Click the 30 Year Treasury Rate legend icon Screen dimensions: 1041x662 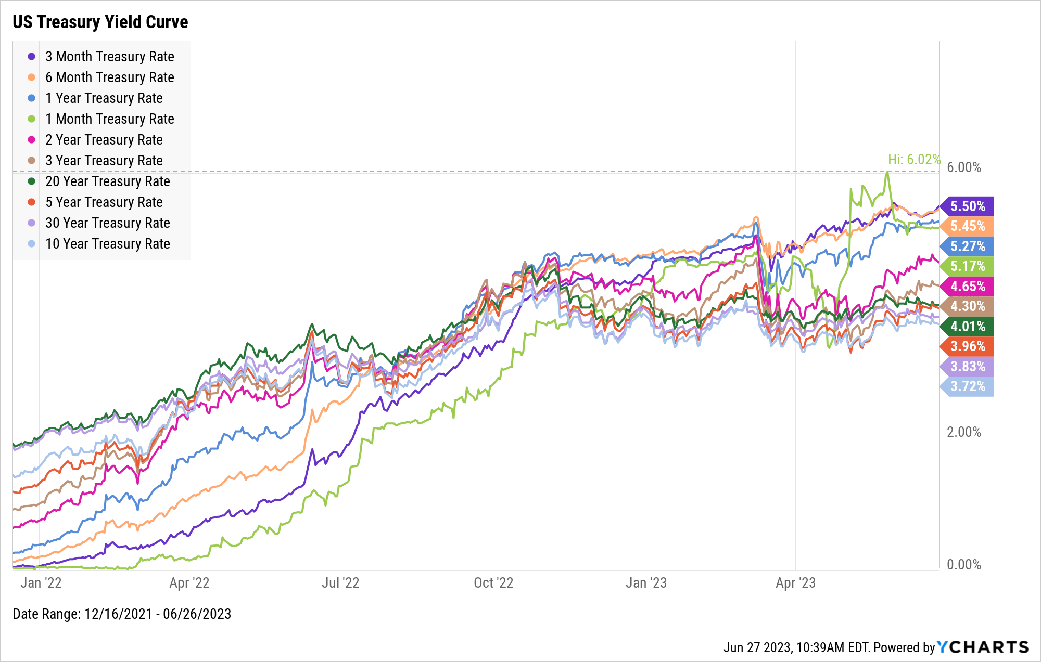pos(30,223)
